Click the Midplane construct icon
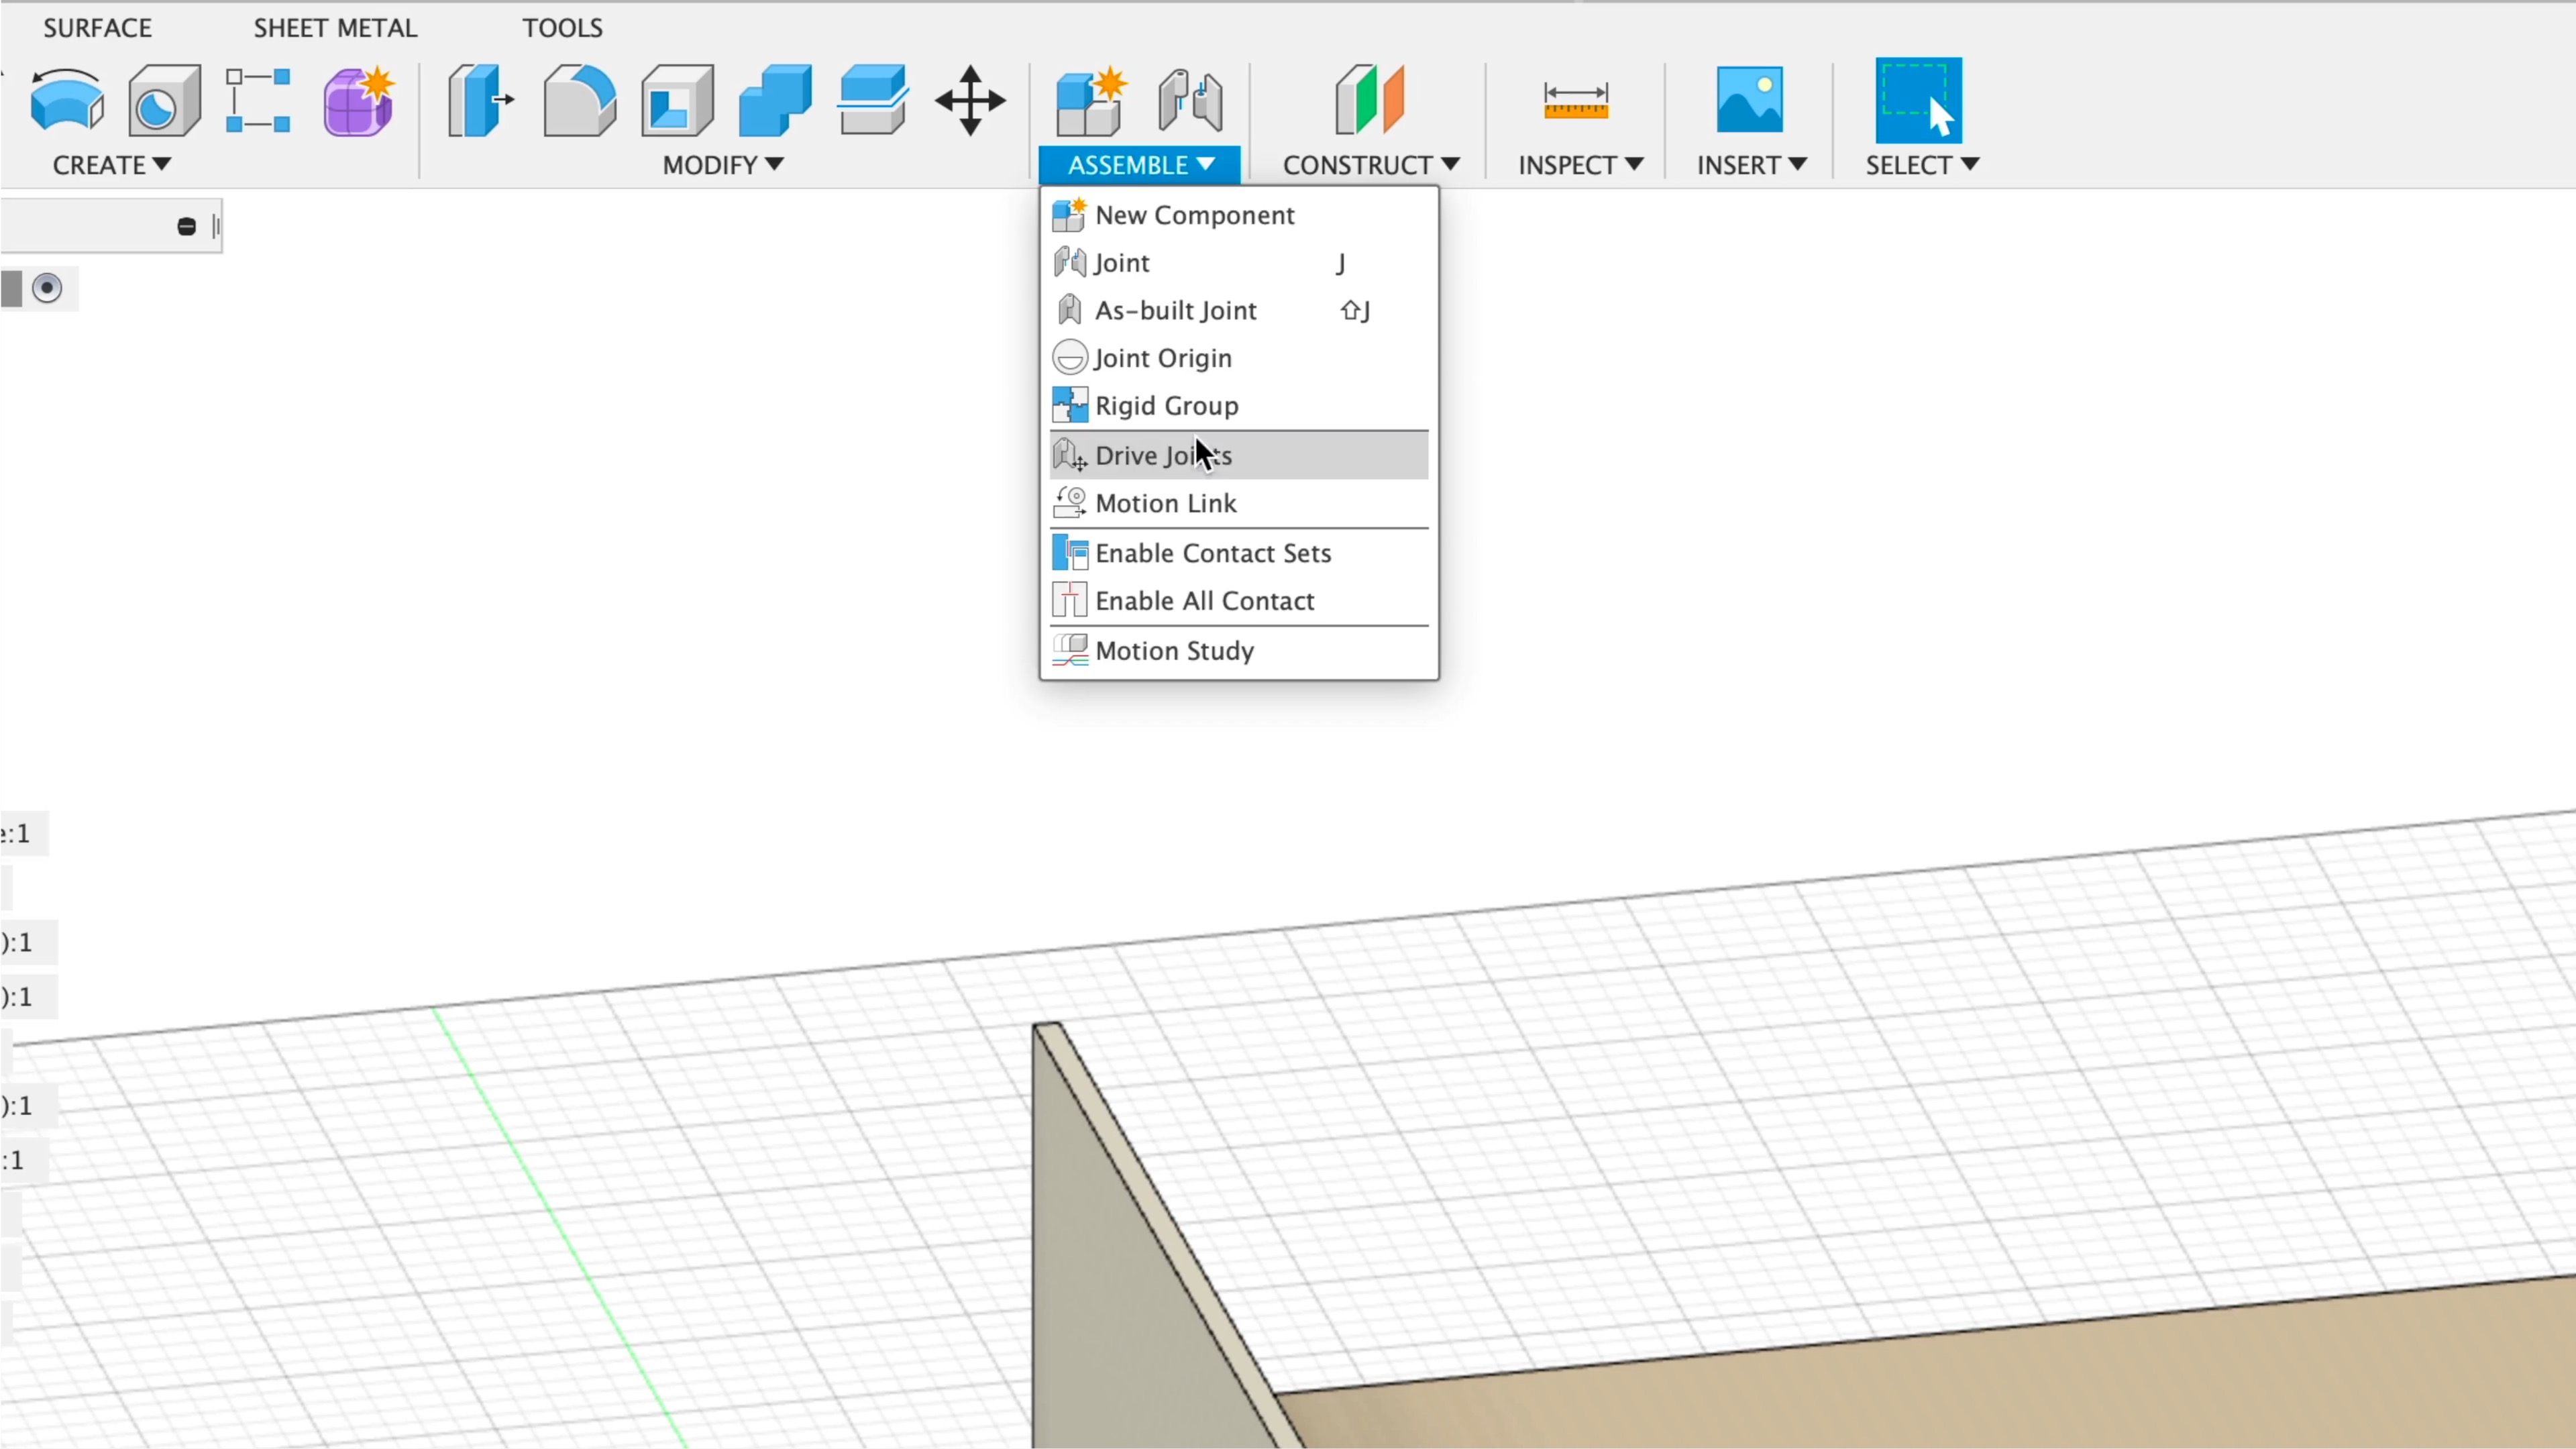Screen dimensions: 2576x1449 (x=1369, y=100)
